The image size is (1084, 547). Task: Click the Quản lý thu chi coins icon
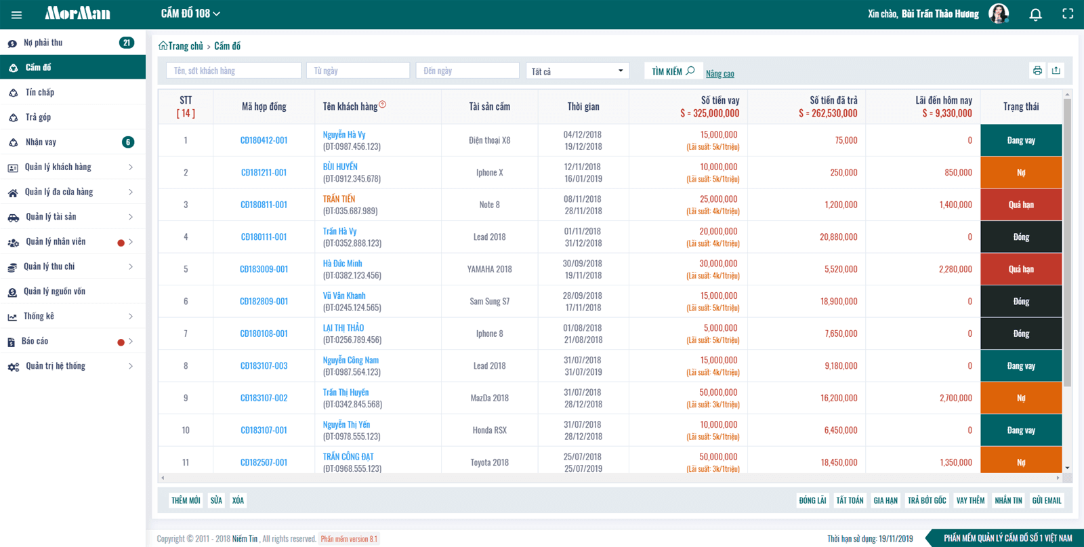pos(12,267)
